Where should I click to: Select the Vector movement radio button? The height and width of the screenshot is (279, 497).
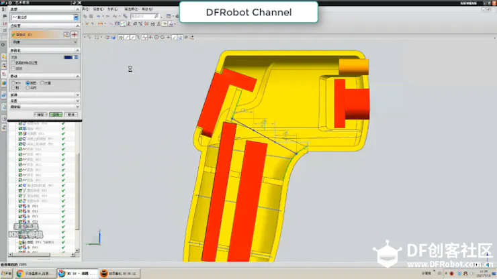click(x=42, y=83)
